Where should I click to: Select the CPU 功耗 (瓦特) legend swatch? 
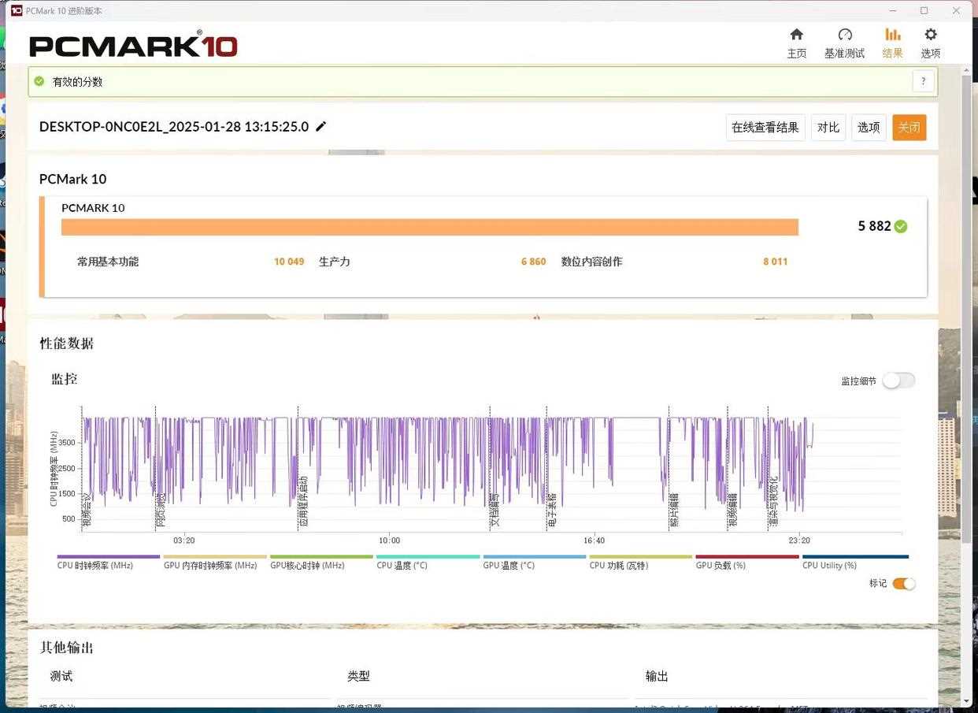(x=641, y=556)
